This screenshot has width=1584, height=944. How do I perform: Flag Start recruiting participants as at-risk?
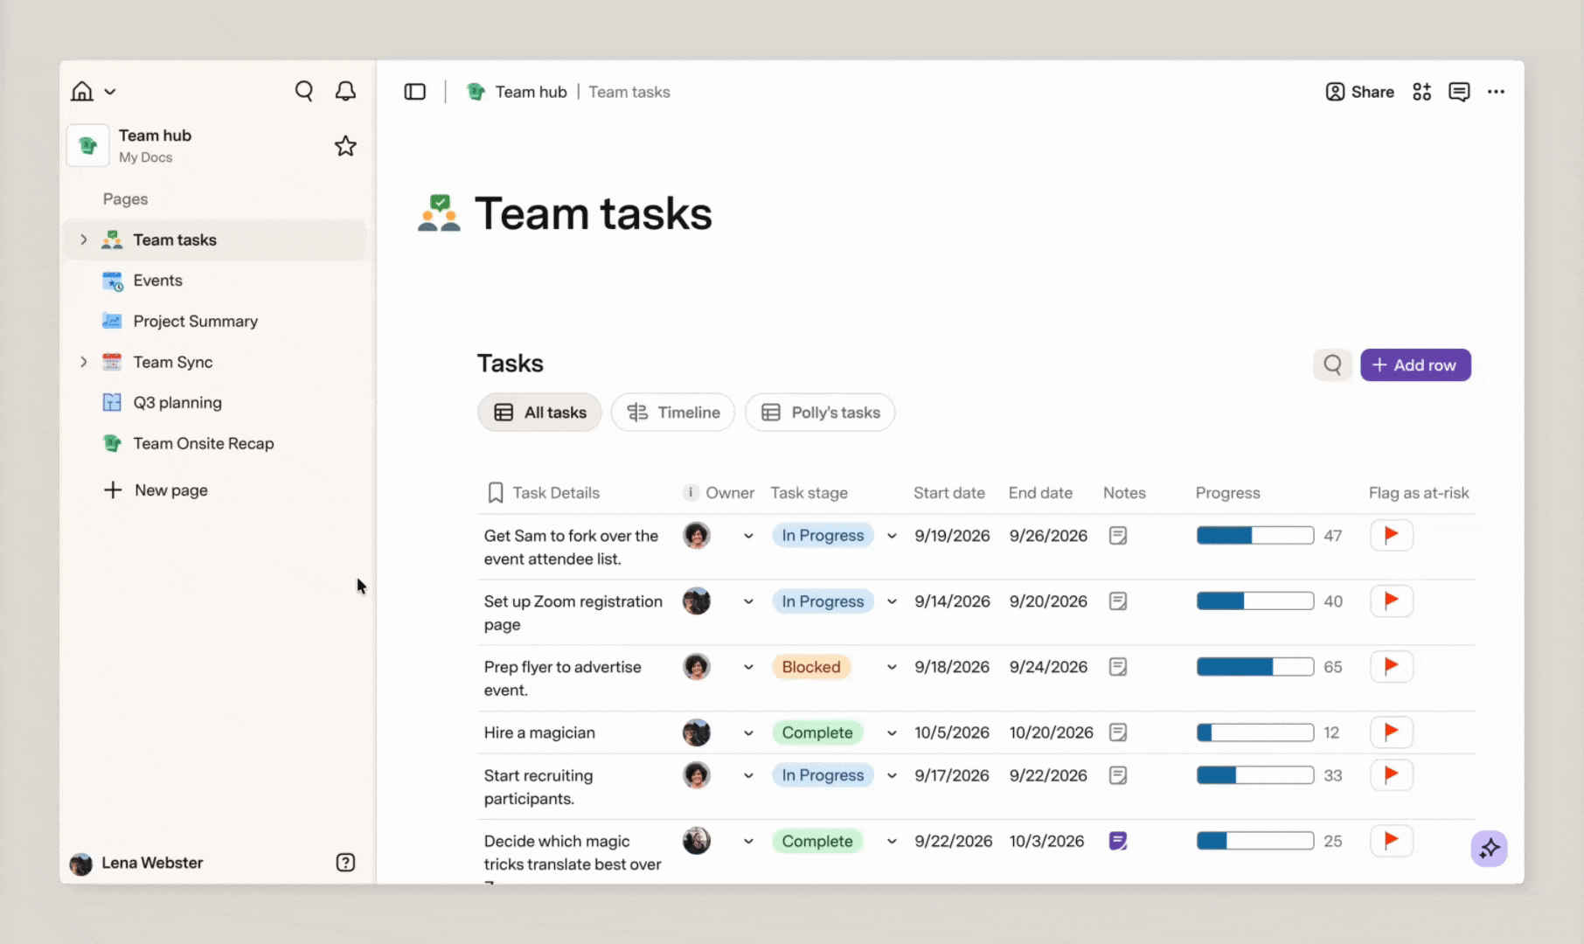1392,774
